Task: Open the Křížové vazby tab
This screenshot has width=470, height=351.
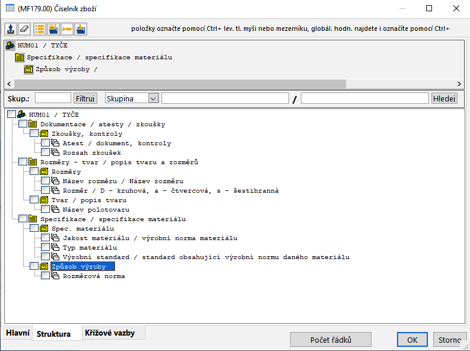Action: click(x=109, y=333)
